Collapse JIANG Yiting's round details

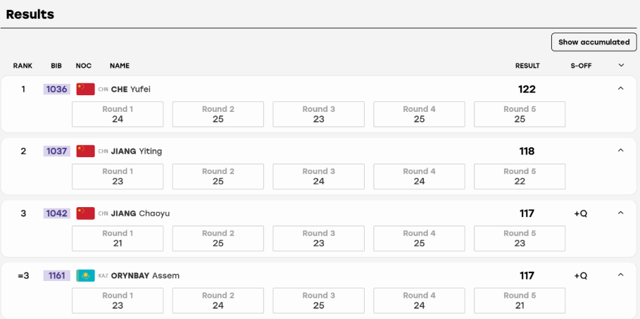click(621, 151)
